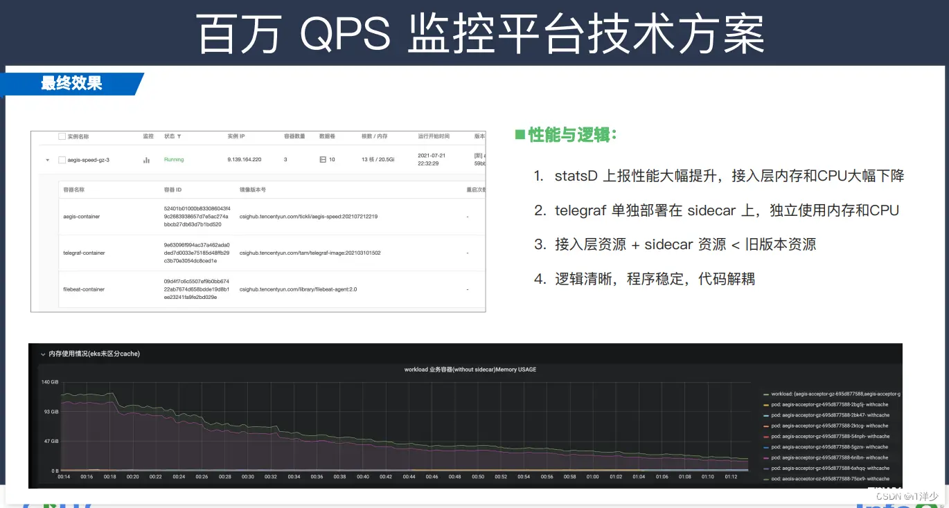
Task: Select the filebeat-container row name
Action: click(84, 289)
